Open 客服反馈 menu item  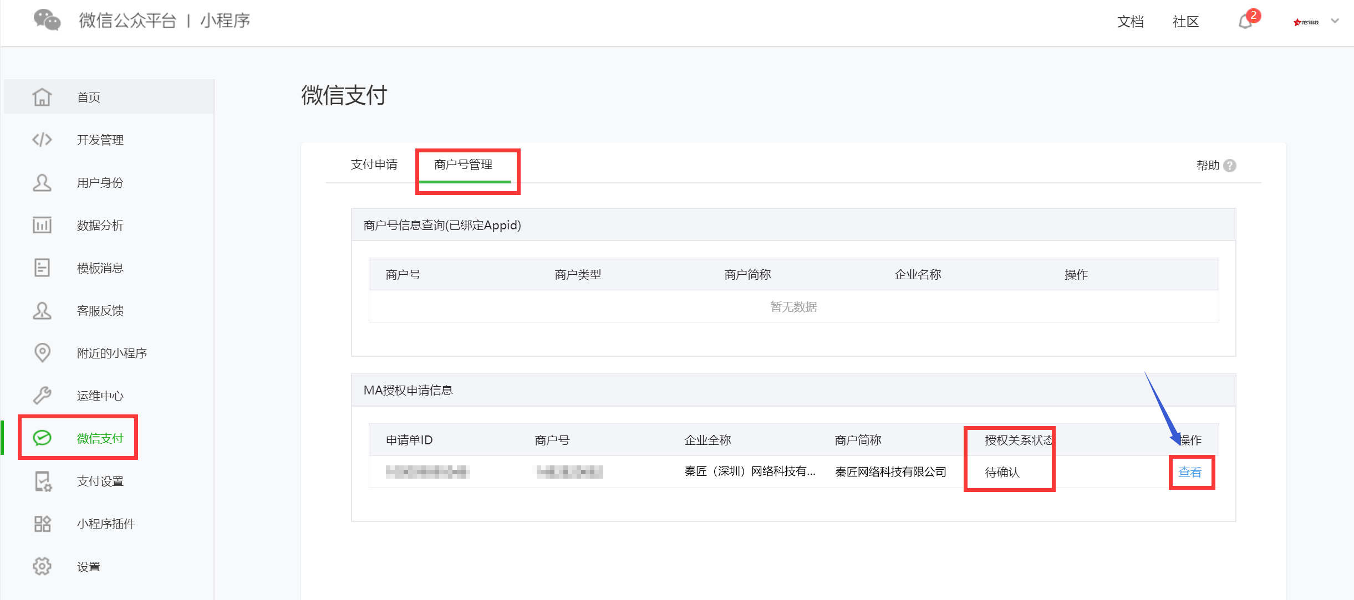tap(100, 311)
